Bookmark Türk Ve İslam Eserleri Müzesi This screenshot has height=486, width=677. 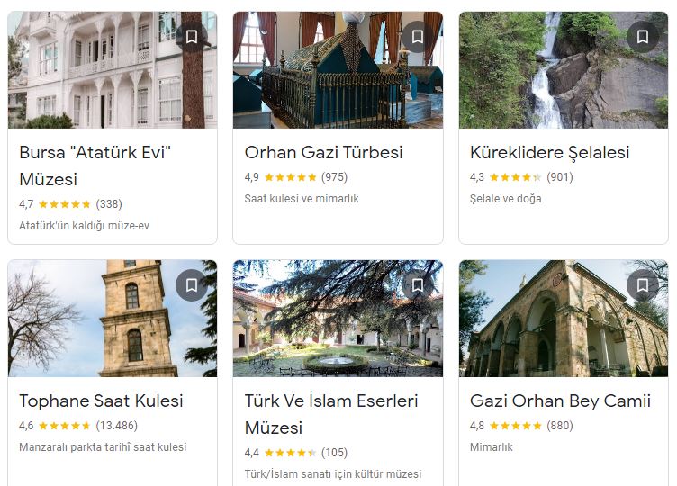pyautogui.click(x=417, y=285)
